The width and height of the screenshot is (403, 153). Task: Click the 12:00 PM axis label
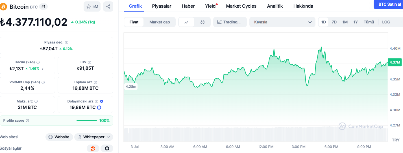[x=266, y=147]
